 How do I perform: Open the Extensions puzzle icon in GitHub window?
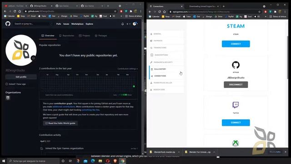pos(131,11)
